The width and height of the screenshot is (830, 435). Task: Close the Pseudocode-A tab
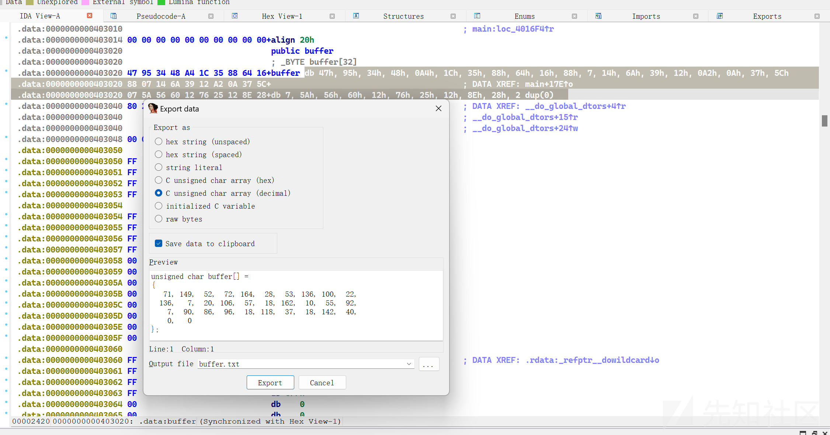(211, 16)
